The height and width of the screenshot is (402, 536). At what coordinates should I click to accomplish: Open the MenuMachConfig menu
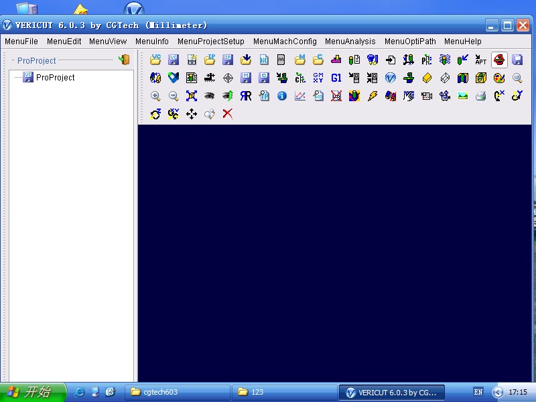click(285, 42)
